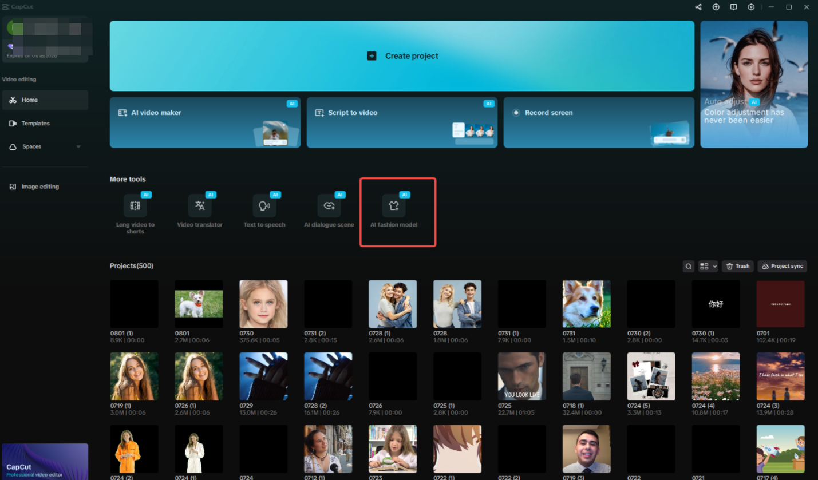This screenshot has width=818, height=480.
Task: Click the Create project button
Action: [x=402, y=55]
